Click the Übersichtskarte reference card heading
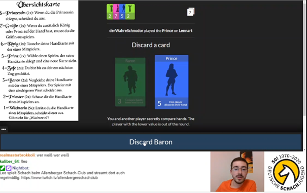Viewport: 307px width, 193px height. click(x=39, y=5)
